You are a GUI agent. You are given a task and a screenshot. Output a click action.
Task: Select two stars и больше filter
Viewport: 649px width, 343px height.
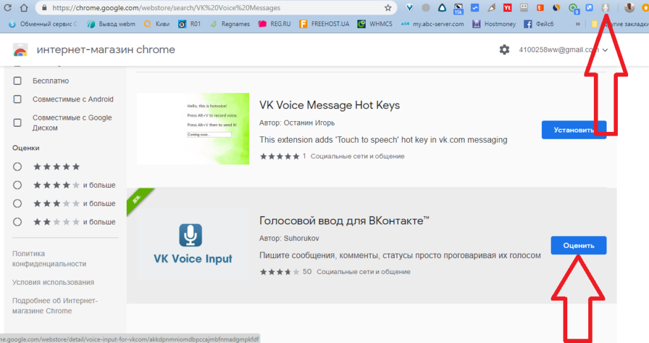tap(17, 222)
